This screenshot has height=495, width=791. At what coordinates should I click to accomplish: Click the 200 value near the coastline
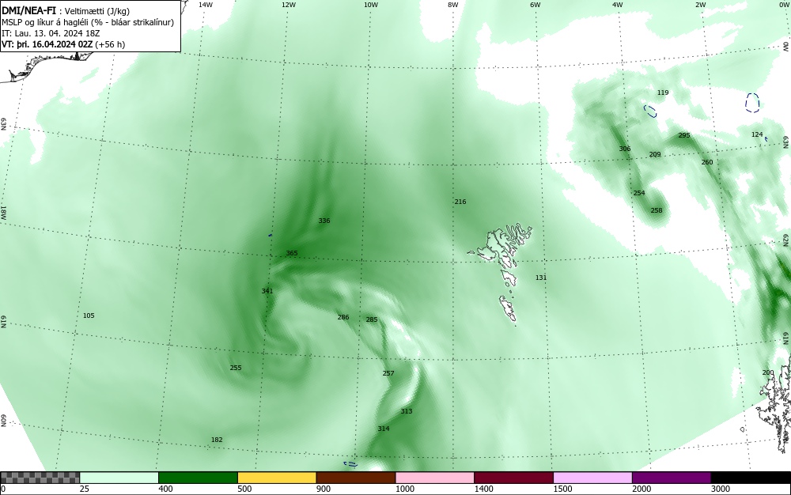768,373
